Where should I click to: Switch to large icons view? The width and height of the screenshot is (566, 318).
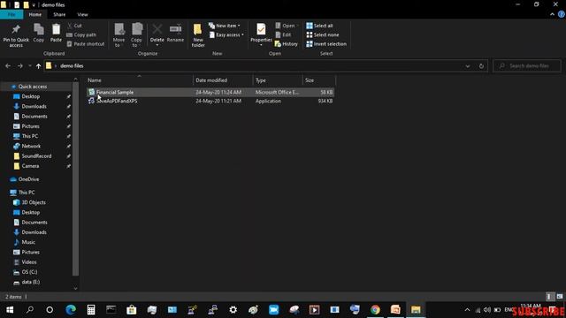pos(560,297)
